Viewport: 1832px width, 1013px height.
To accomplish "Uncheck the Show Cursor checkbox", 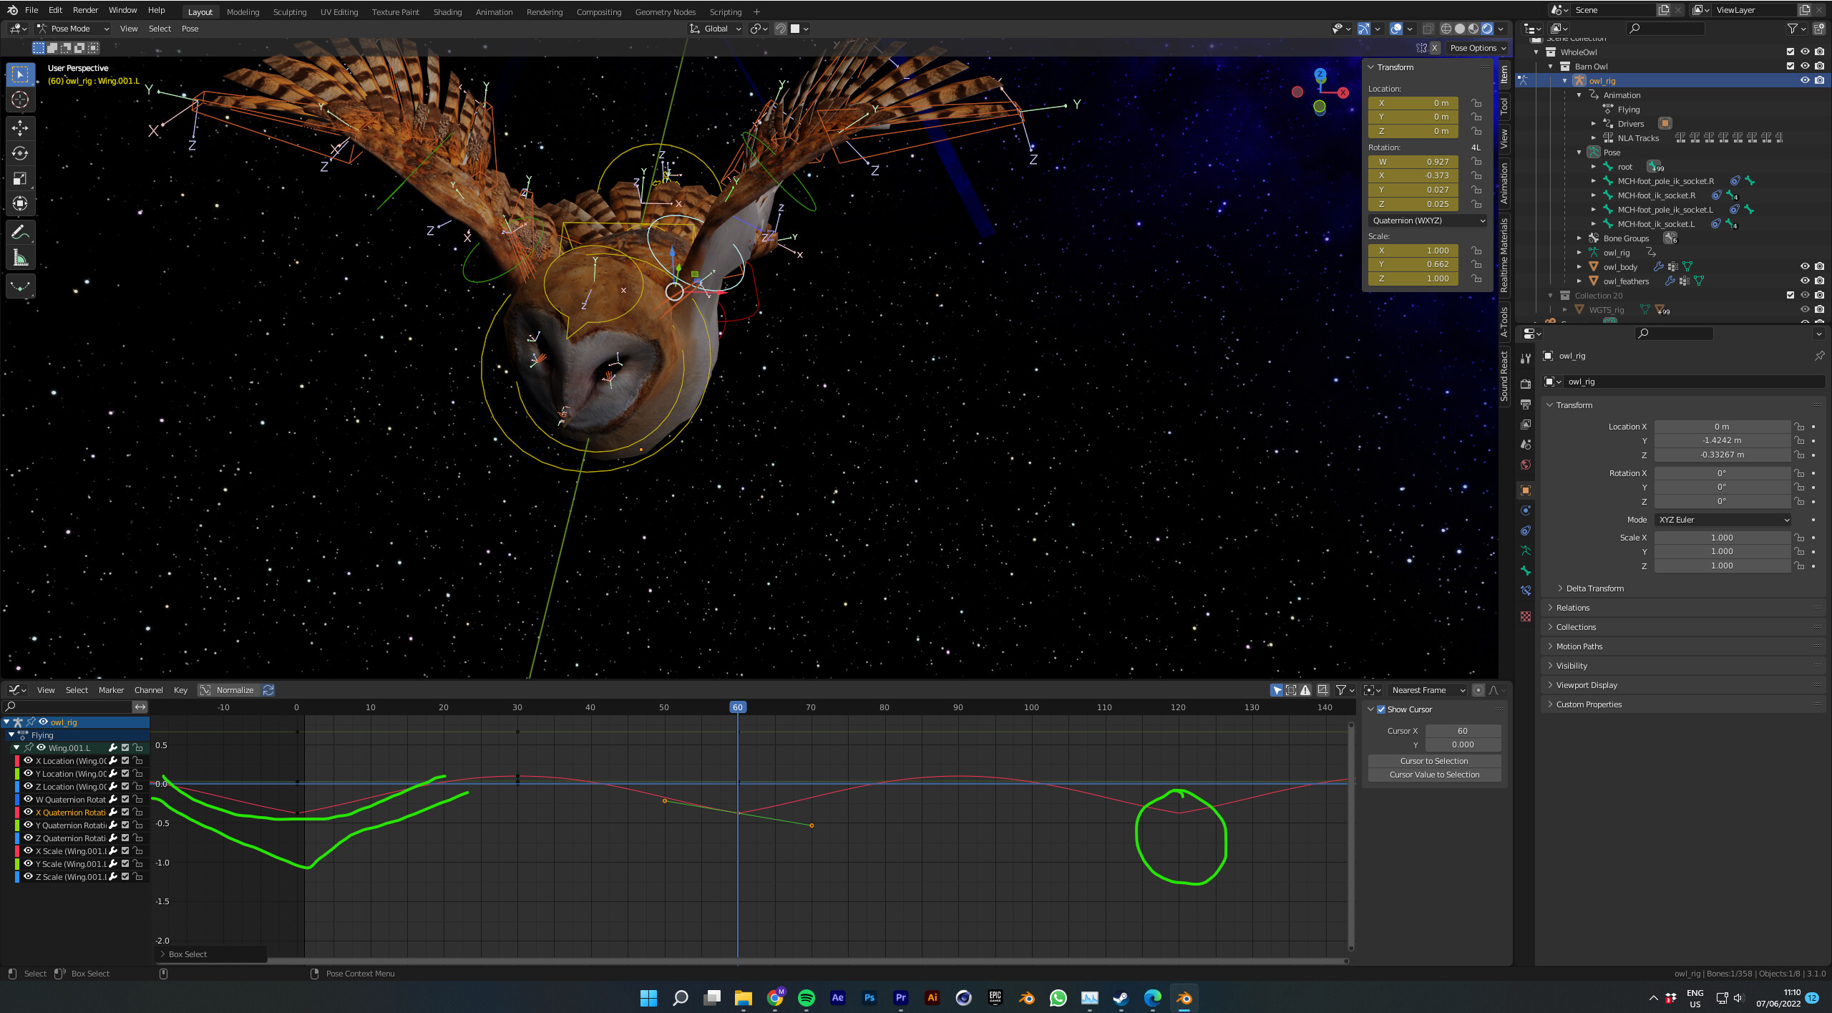I will (x=1382, y=709).
